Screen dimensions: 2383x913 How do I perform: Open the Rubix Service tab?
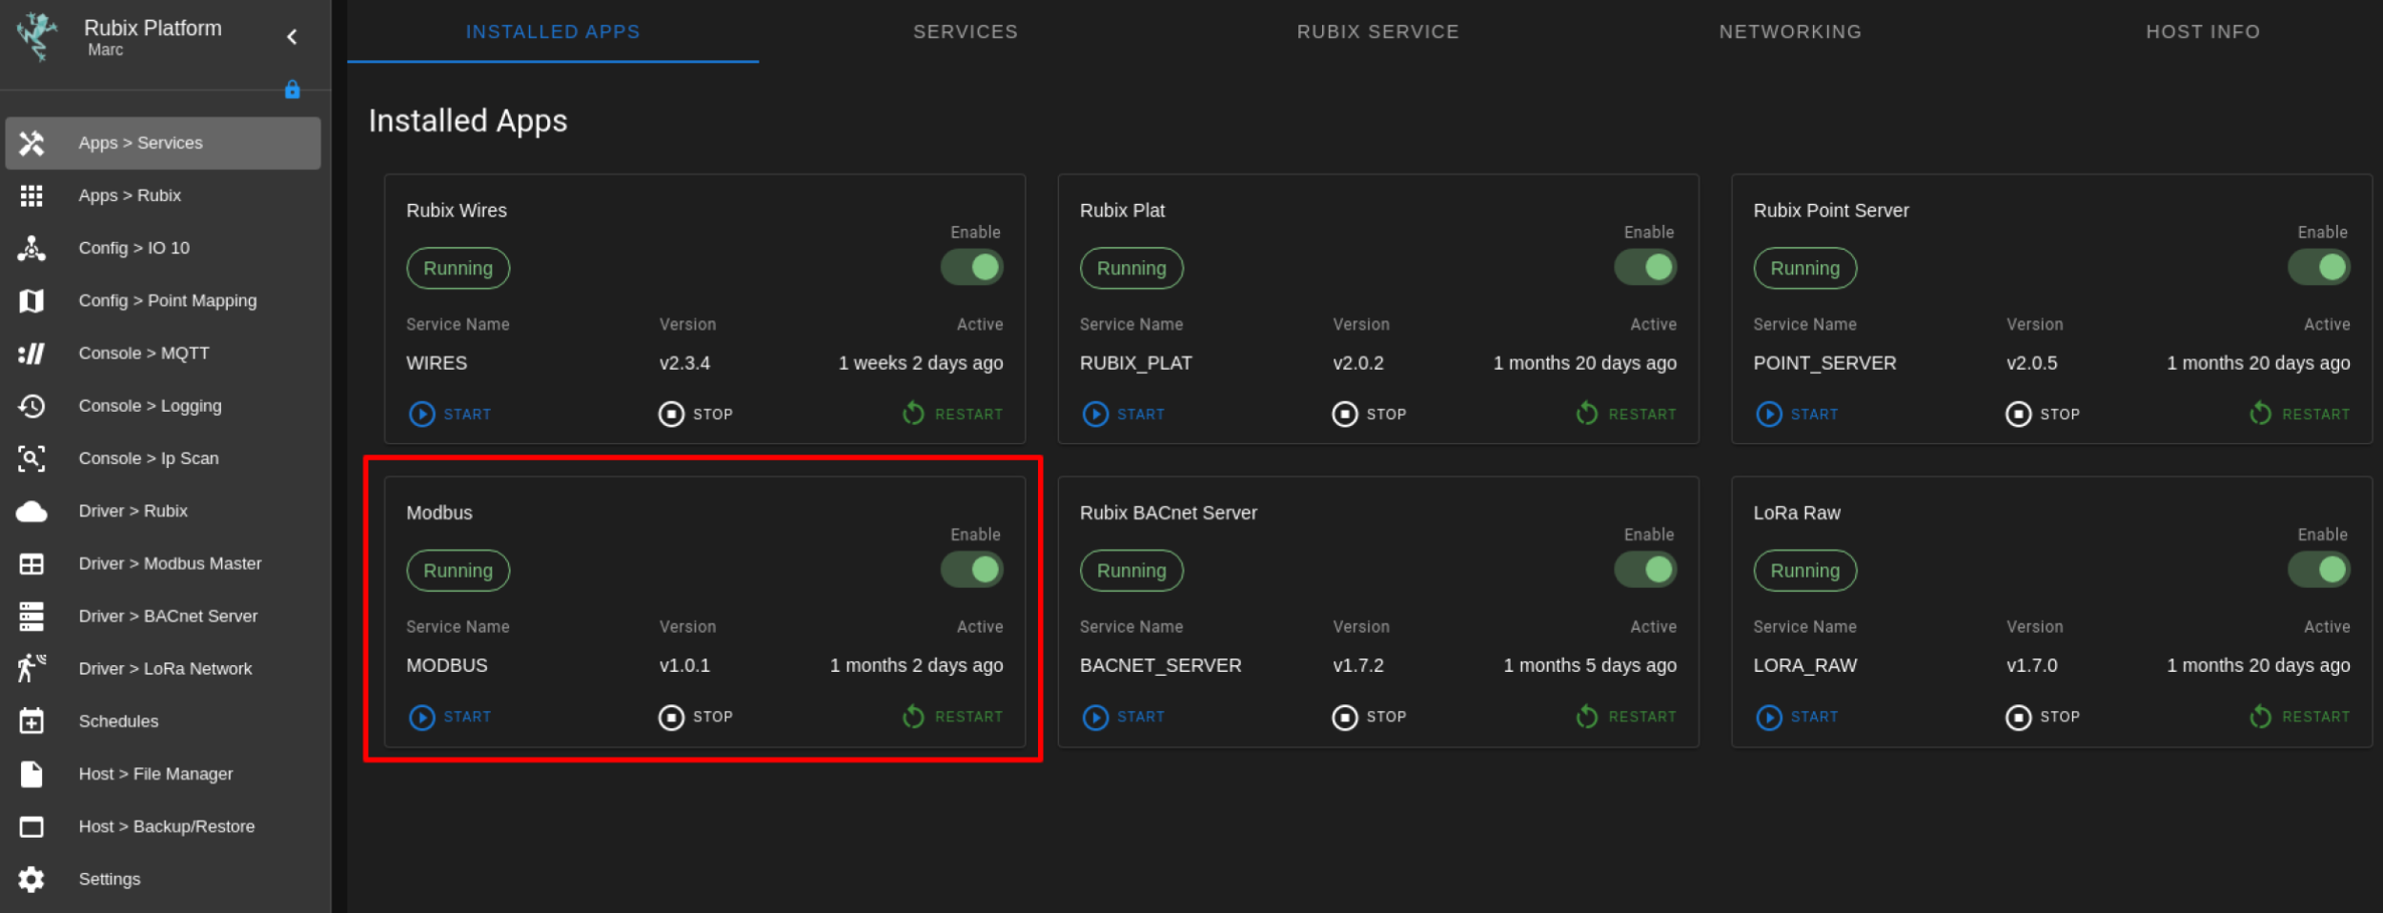point(1378,31)
